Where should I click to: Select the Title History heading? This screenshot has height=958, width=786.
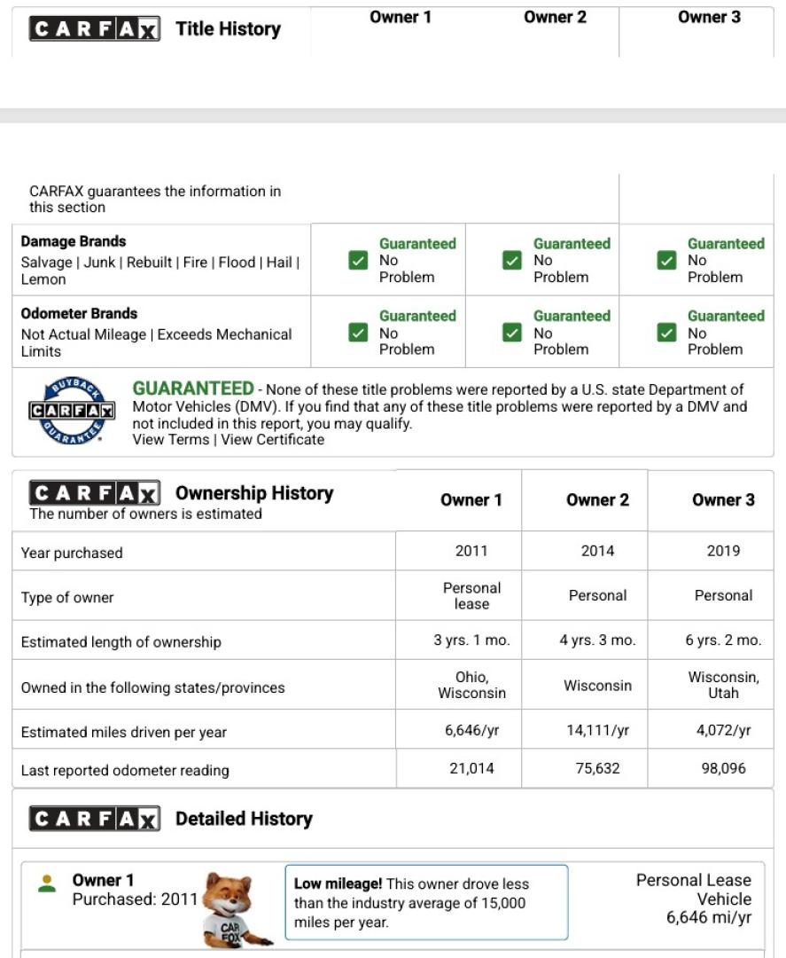[229, 28]
